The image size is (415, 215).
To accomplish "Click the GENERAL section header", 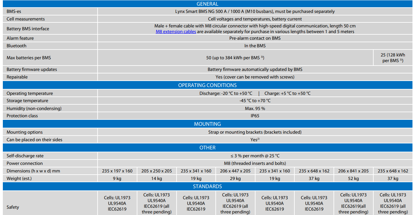I will [207, 4].
